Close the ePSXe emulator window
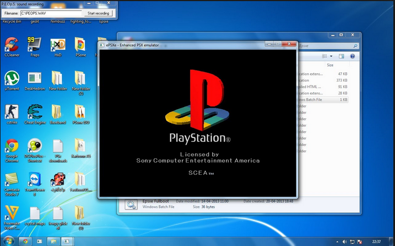 click(x=289, y=44)
